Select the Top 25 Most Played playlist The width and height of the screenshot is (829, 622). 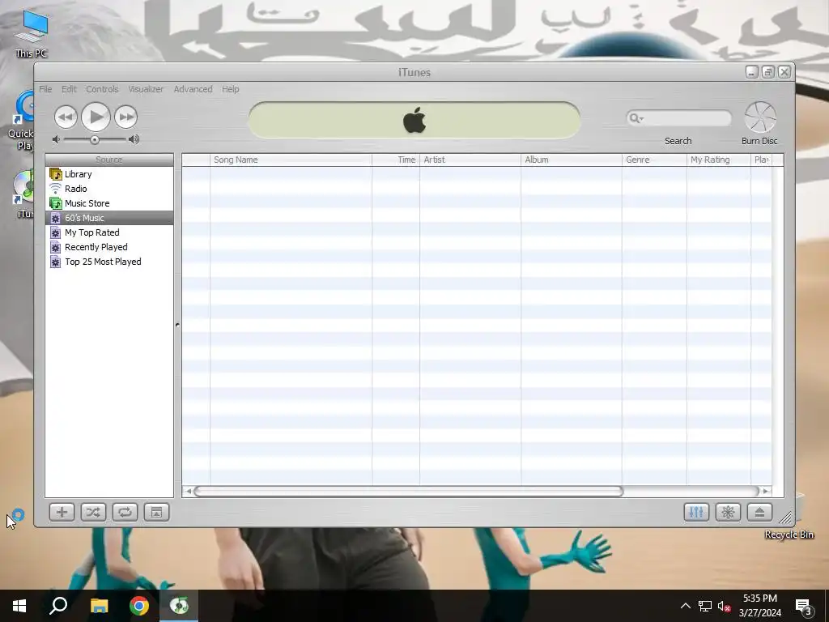point(109,262)
